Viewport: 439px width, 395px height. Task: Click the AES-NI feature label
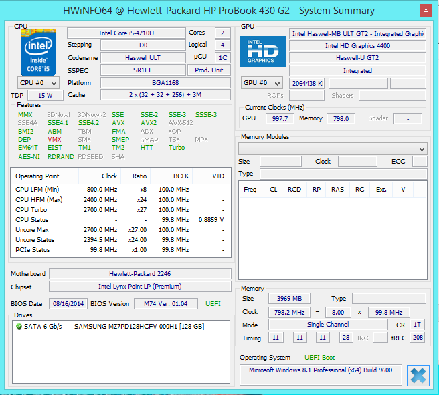[29, 157]
